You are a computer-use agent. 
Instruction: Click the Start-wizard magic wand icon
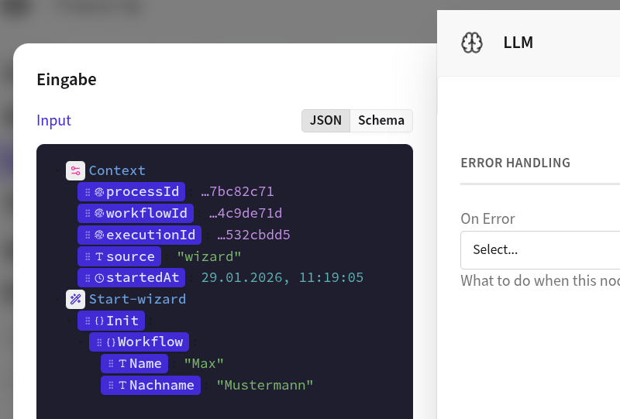pyautogui.click(x=75, y=299)
